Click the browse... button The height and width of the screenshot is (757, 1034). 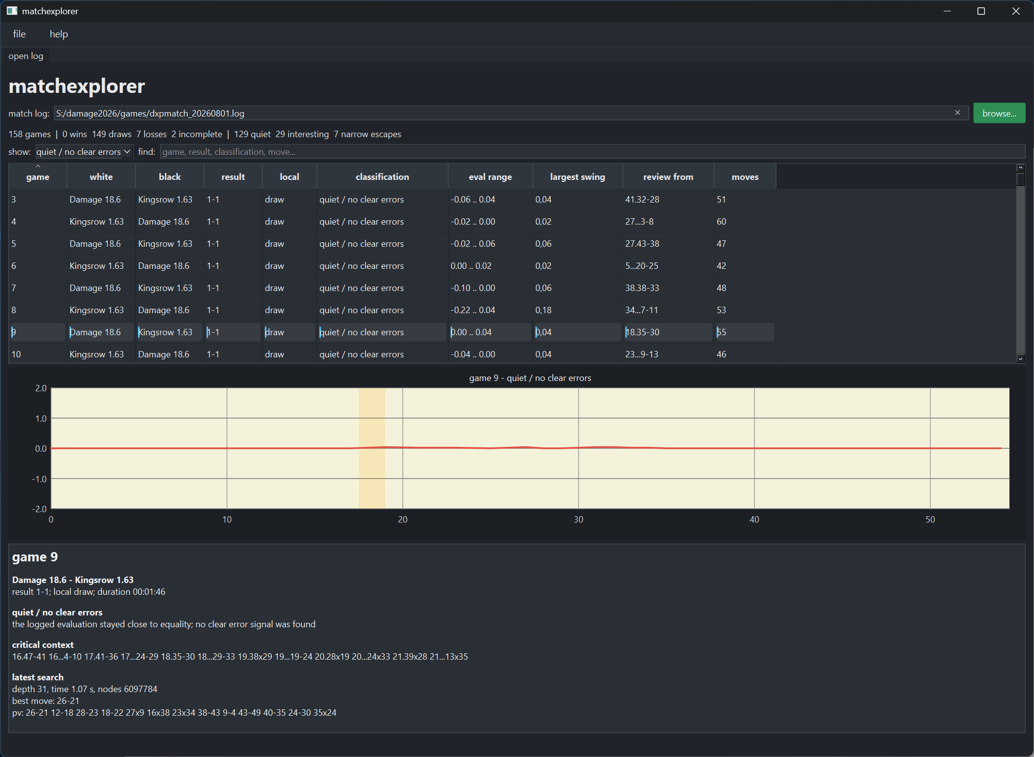(999, 113)
